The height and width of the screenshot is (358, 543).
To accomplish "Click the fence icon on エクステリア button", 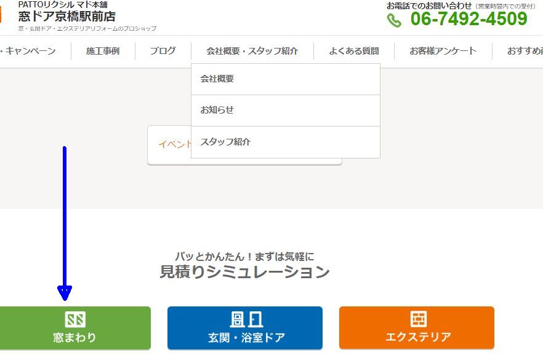I will click(x=419, y=319).
